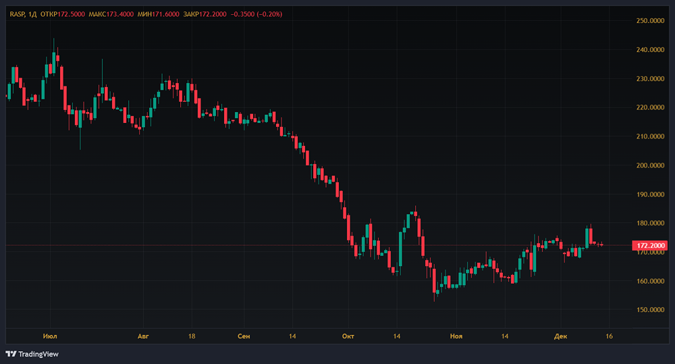Select the 150.0000 price axis label
This screenshot has width=675, height=364.
coord(650,310)
